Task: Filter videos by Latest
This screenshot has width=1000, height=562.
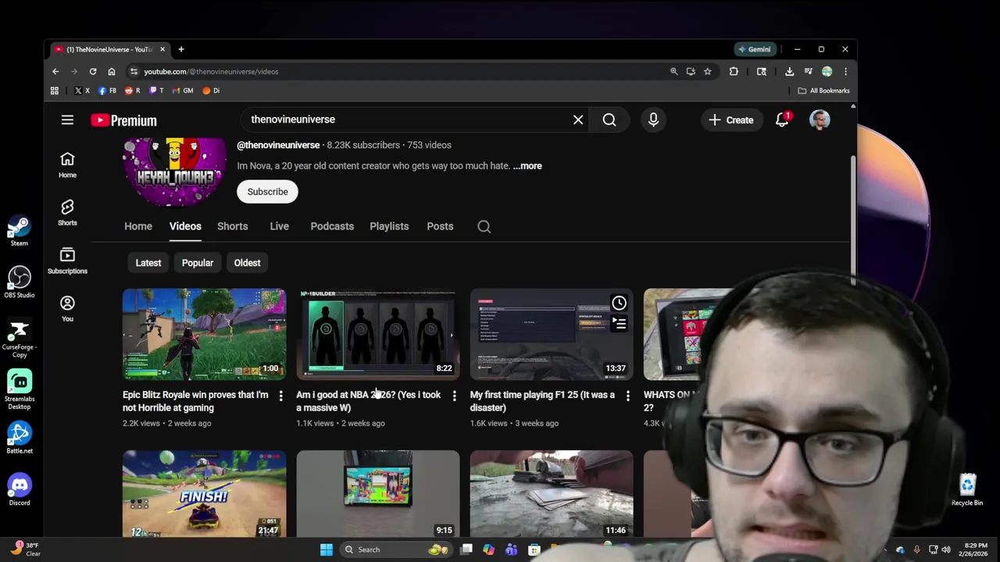Action: point(148,263)
